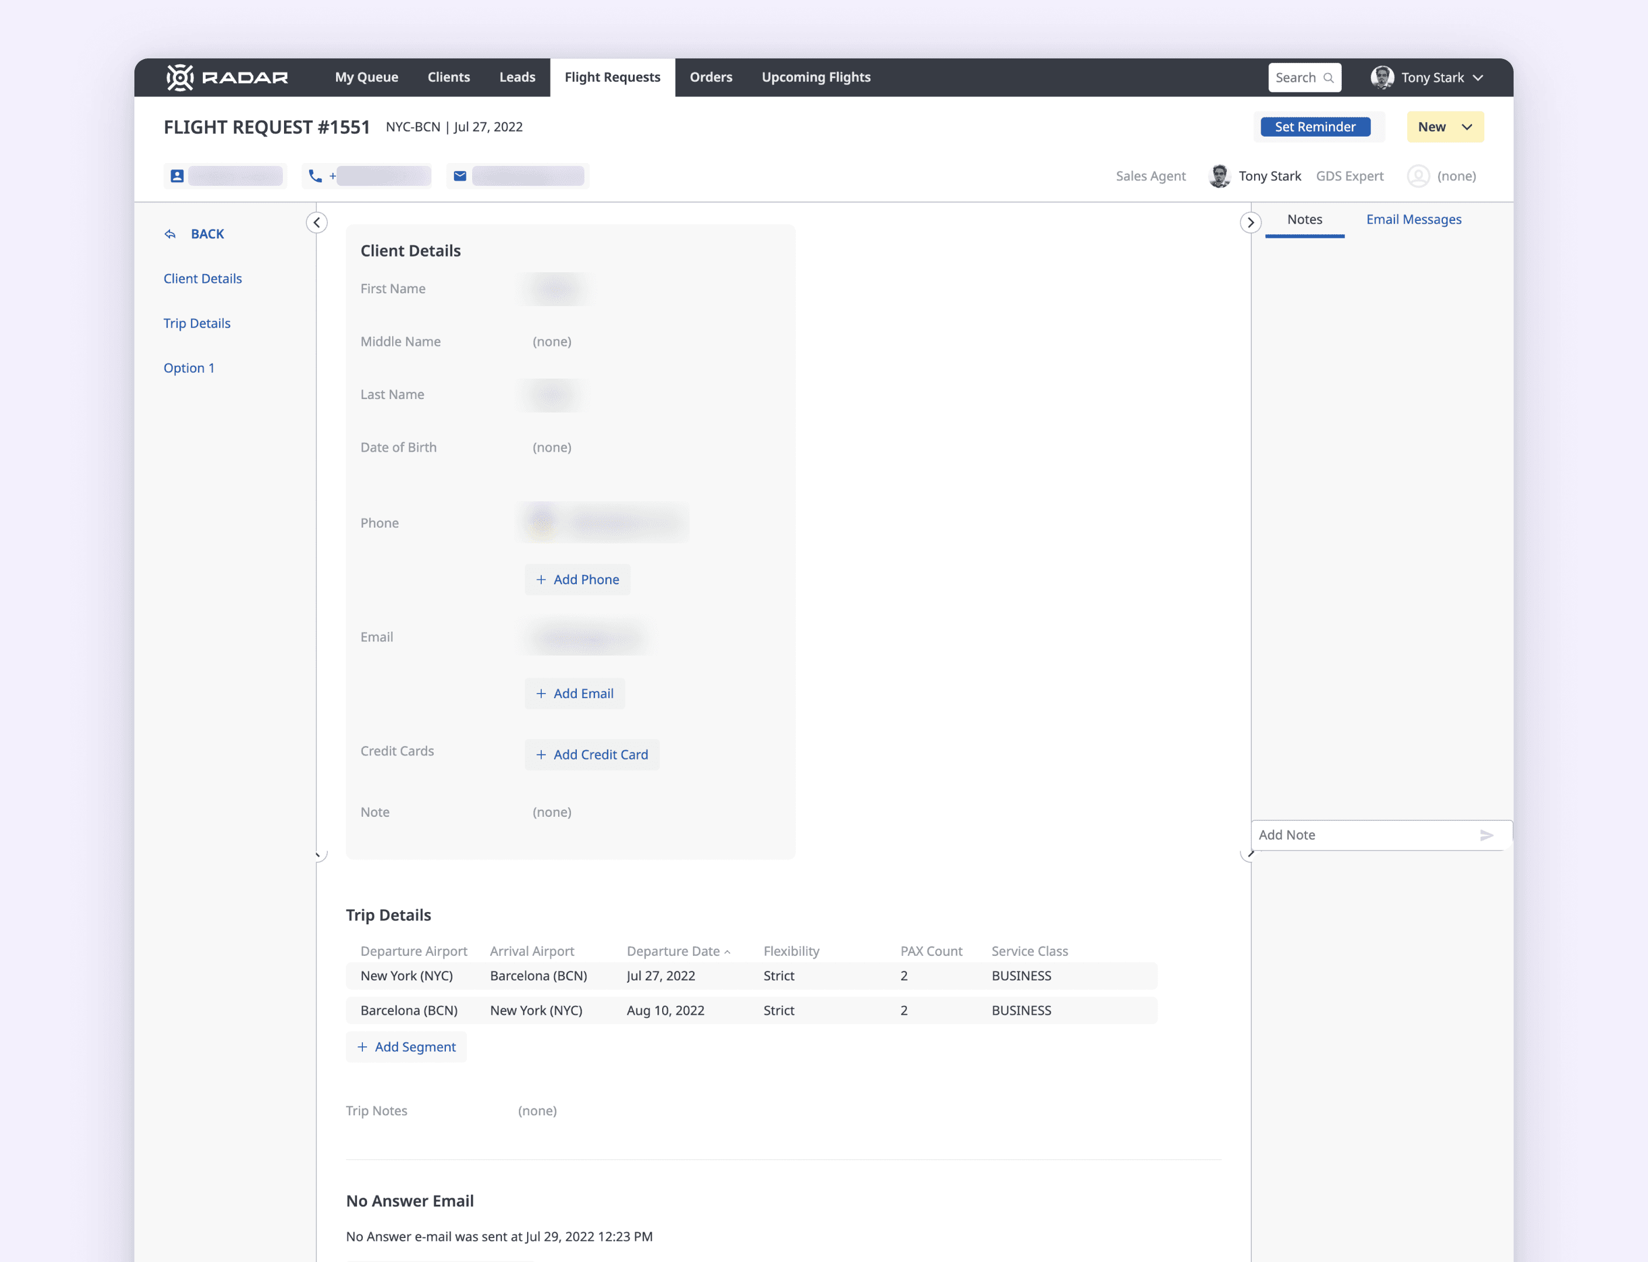Click the magnifier icon in Search box
The width and height of the screenshot is (1648, 1262).
click(1328, 78)
